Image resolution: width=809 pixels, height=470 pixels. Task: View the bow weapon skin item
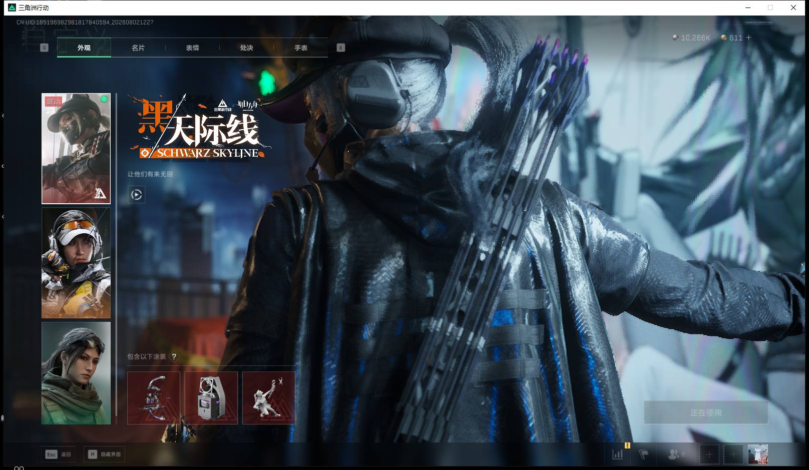[154, 398]
